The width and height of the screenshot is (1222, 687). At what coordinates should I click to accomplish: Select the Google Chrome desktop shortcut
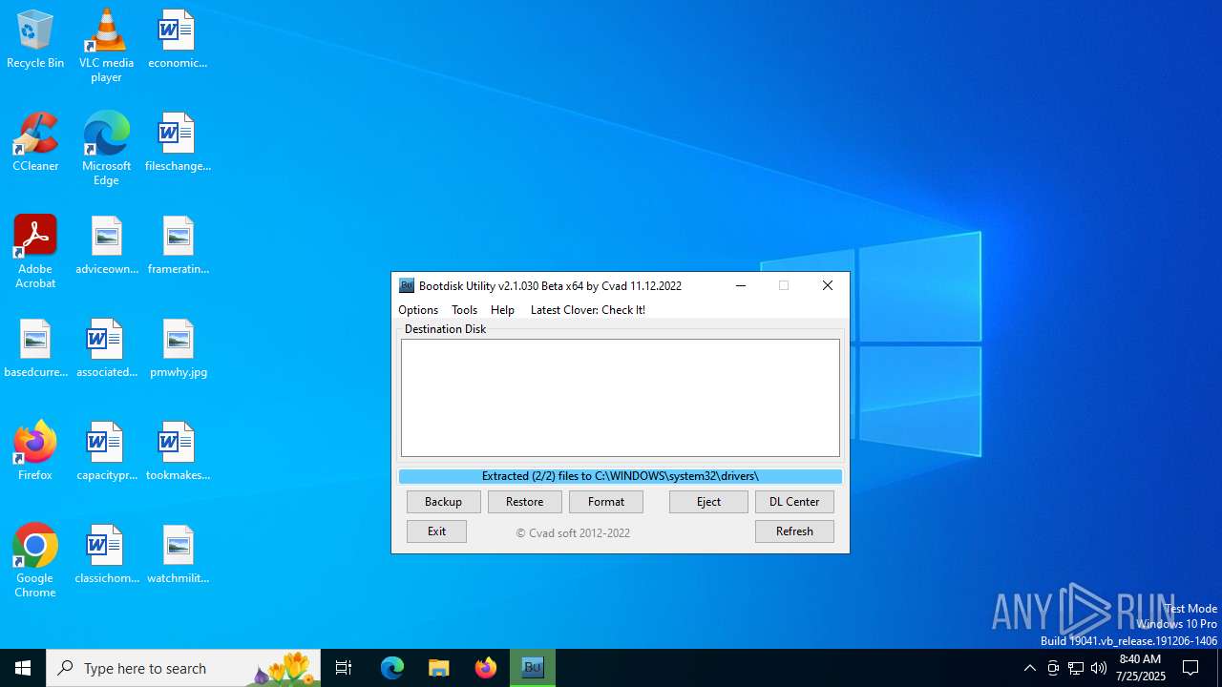coord(35,561)
